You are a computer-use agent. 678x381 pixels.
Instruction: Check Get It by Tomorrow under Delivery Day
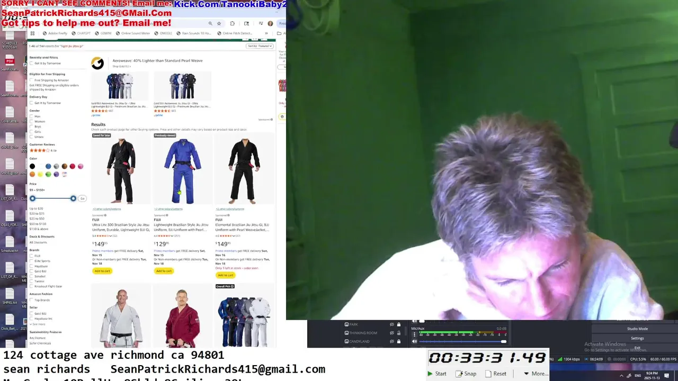pyautogui.click(x=31, y=103)
